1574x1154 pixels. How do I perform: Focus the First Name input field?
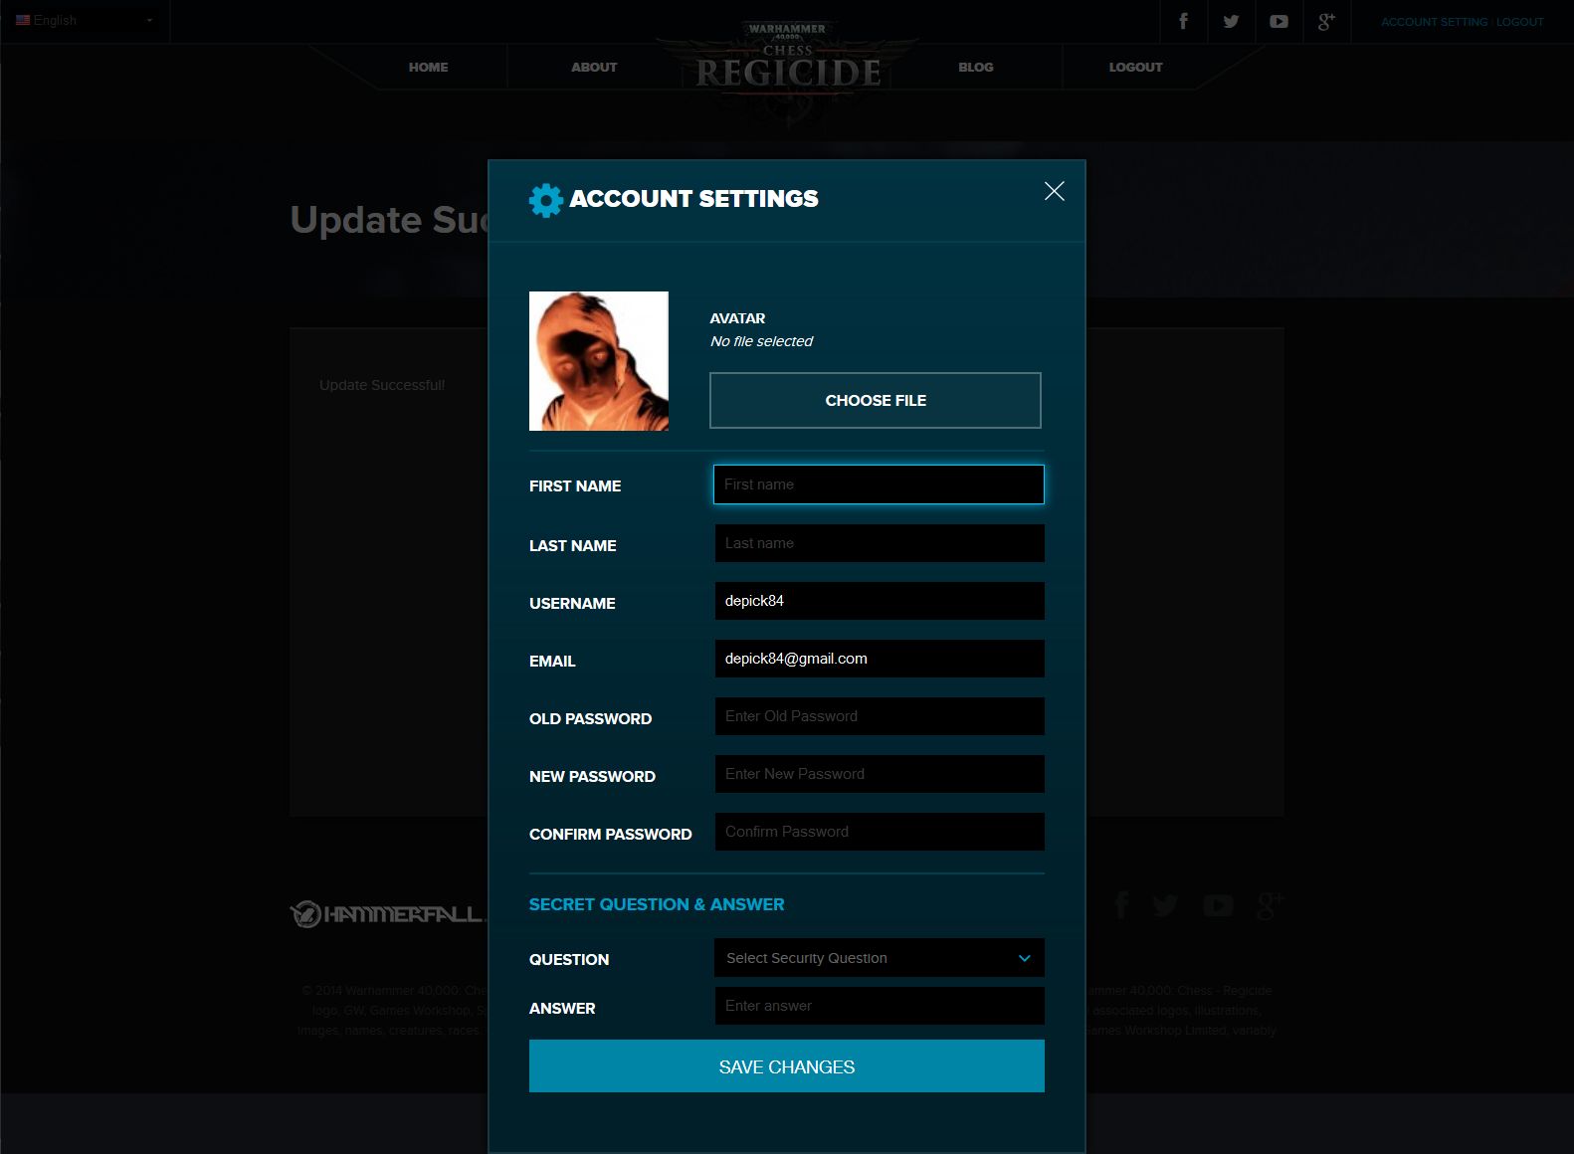[x=879, y=484]
